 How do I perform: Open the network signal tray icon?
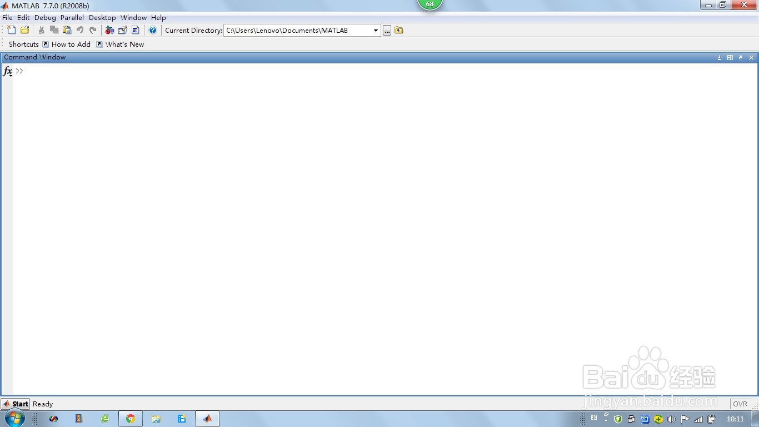click(x=698, y=419)
